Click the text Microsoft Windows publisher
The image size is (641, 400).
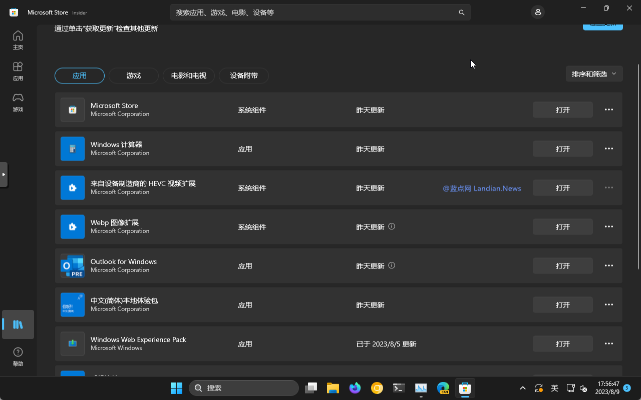[x=116, y=348]
